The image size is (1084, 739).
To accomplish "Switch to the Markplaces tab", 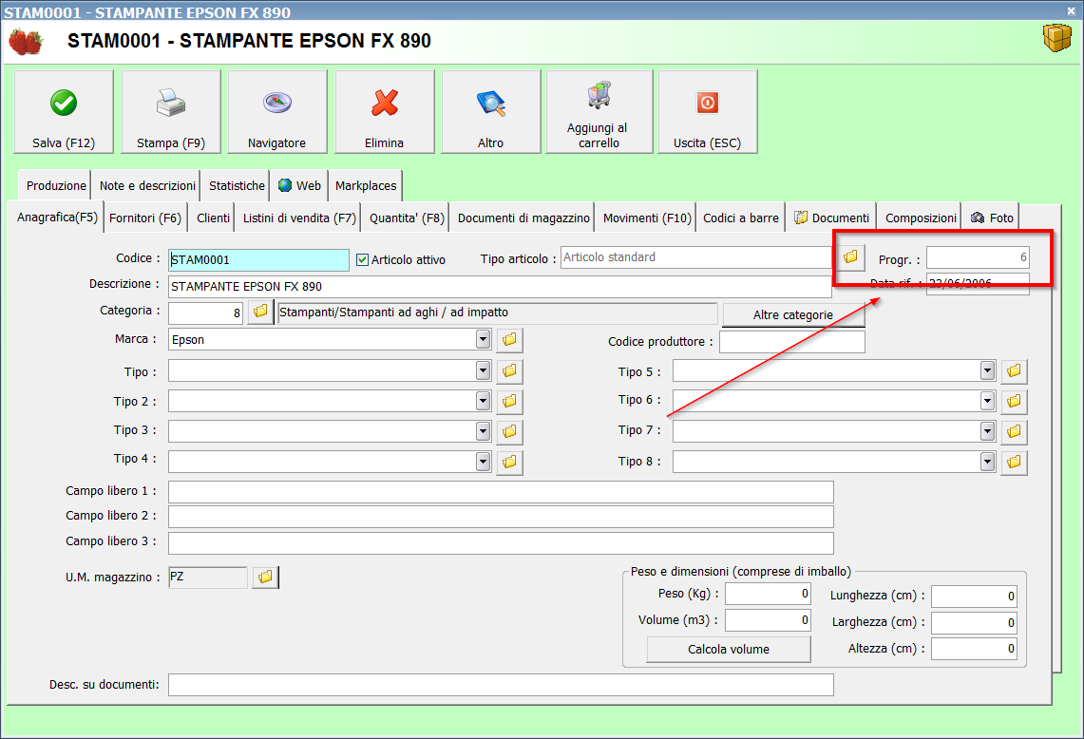I will tap(366, 185).
